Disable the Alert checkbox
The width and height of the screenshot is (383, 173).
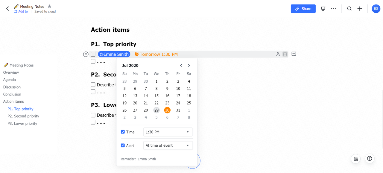click(123, 145)
